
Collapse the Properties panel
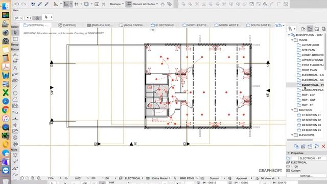click(x=289, y=153)
